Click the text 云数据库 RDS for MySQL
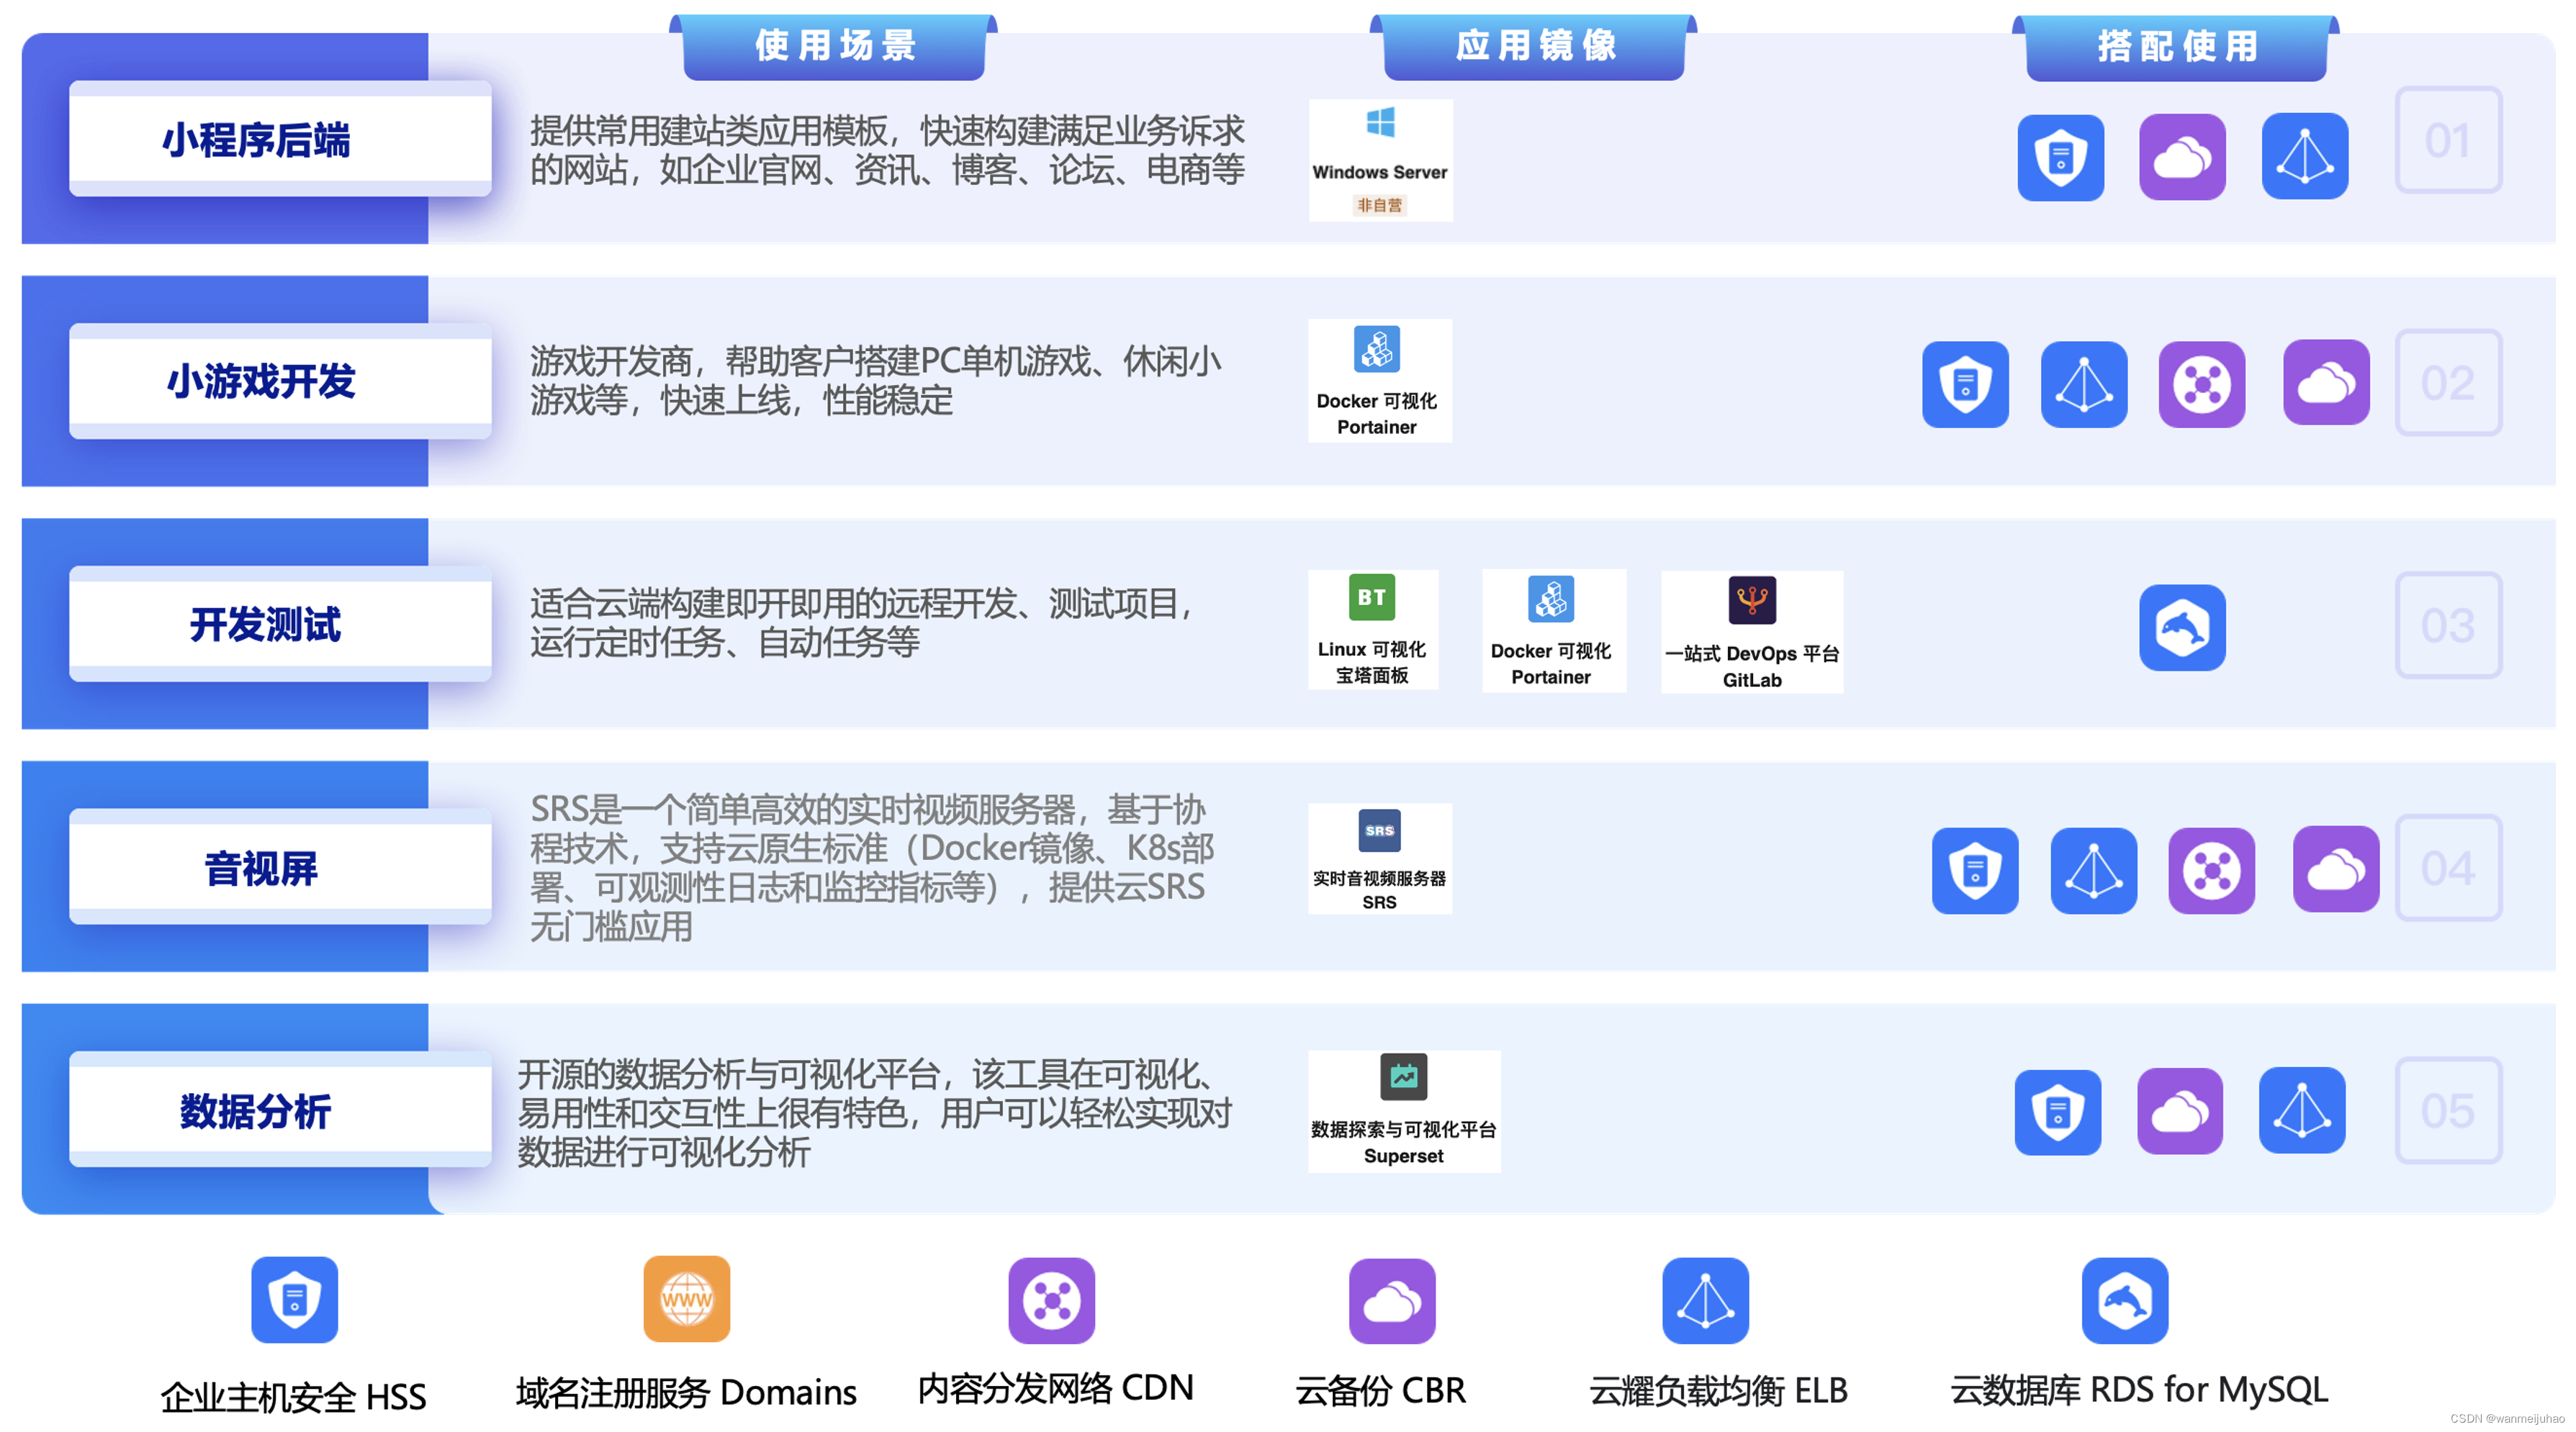The width and height of the screenshot is (2576, 1432). tap(2139, 1389)
